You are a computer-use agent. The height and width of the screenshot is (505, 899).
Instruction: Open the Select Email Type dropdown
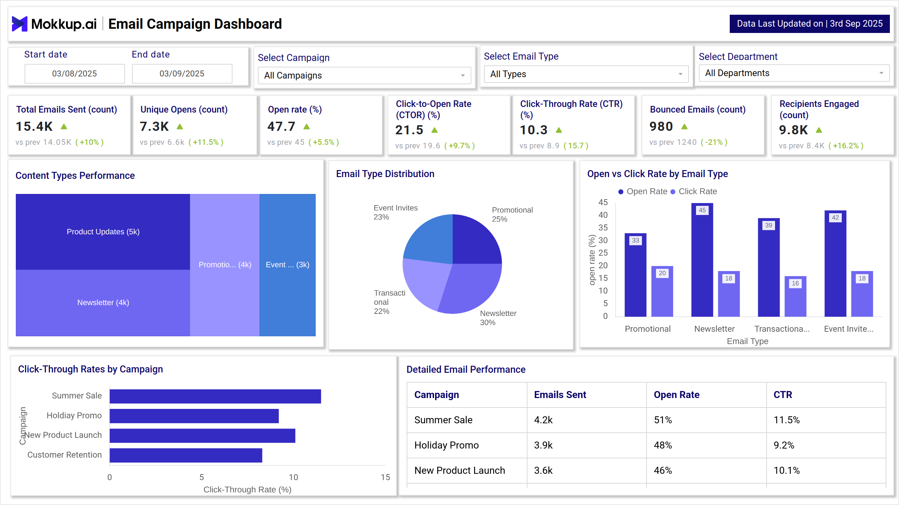point(586,74)
